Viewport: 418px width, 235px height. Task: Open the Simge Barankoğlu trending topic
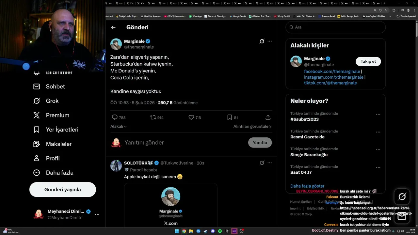point(309,155)
